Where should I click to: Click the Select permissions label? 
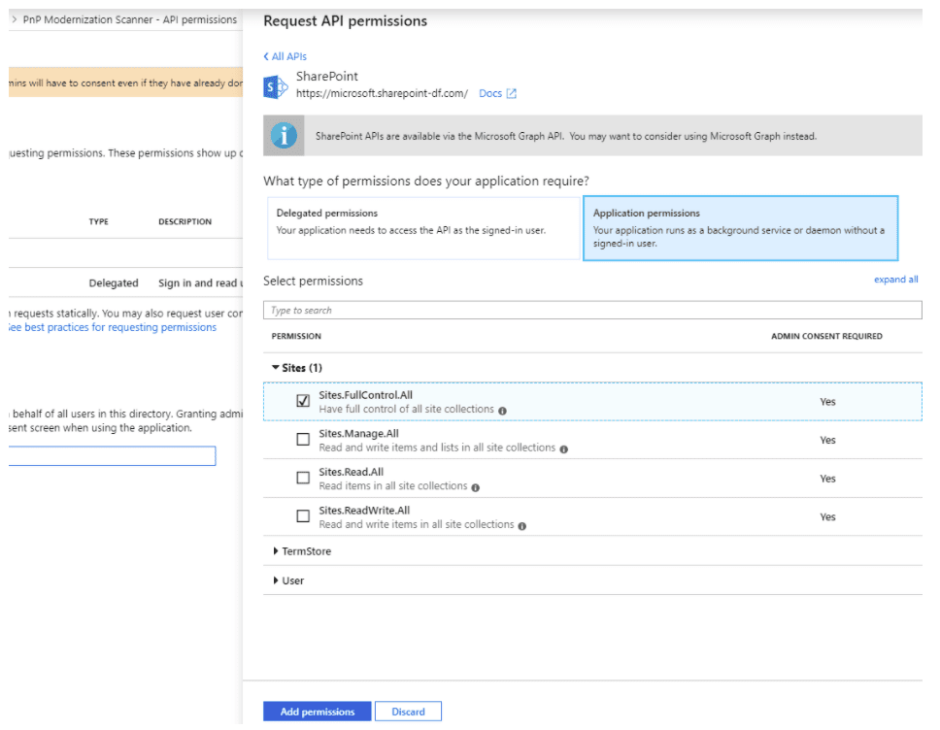[x=313, y=282]
